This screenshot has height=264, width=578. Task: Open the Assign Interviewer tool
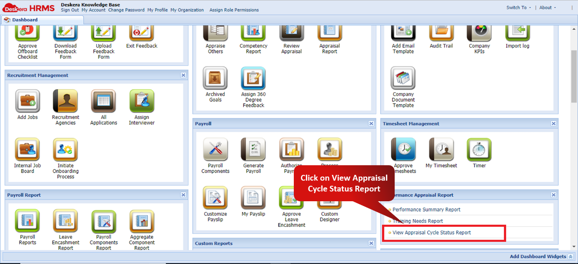tap(141, 102)
